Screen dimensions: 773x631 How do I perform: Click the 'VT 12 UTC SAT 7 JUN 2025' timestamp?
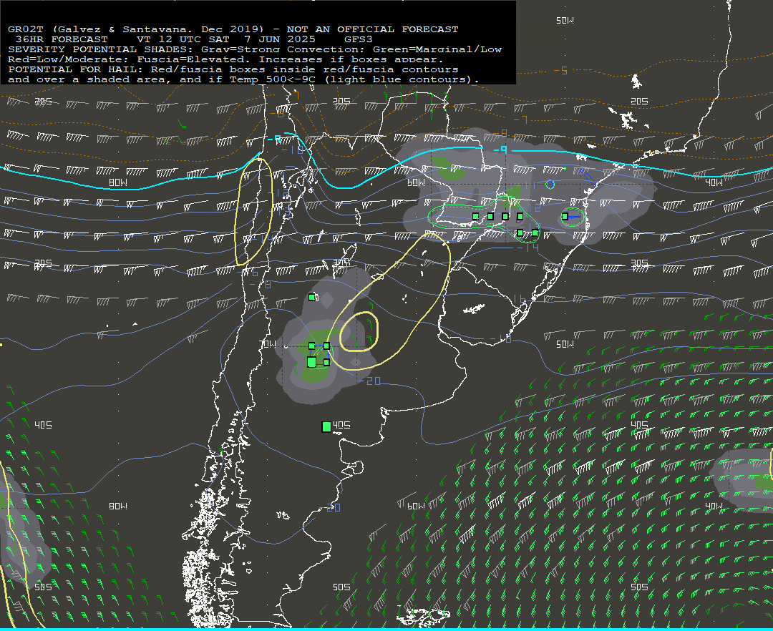226,39
